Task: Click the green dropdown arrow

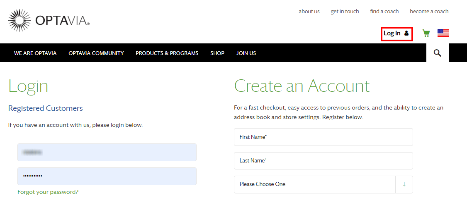Action: (404, 184)
